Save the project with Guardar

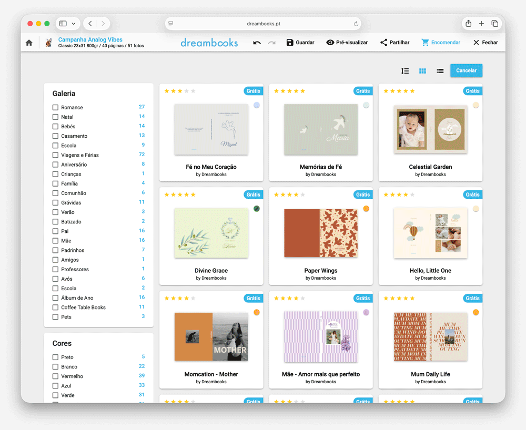(300, 43)
